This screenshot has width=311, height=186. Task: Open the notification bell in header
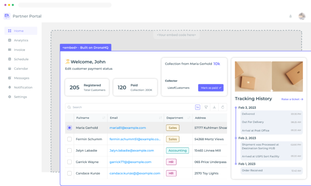[290, 16]
